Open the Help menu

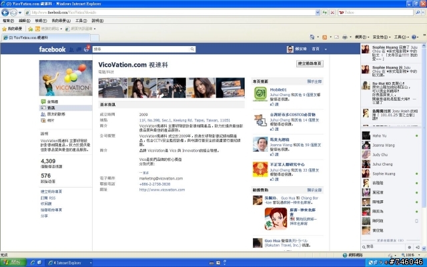(97, 21)
